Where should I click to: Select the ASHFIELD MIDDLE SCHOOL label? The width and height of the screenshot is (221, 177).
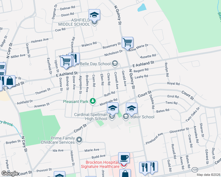74,22
